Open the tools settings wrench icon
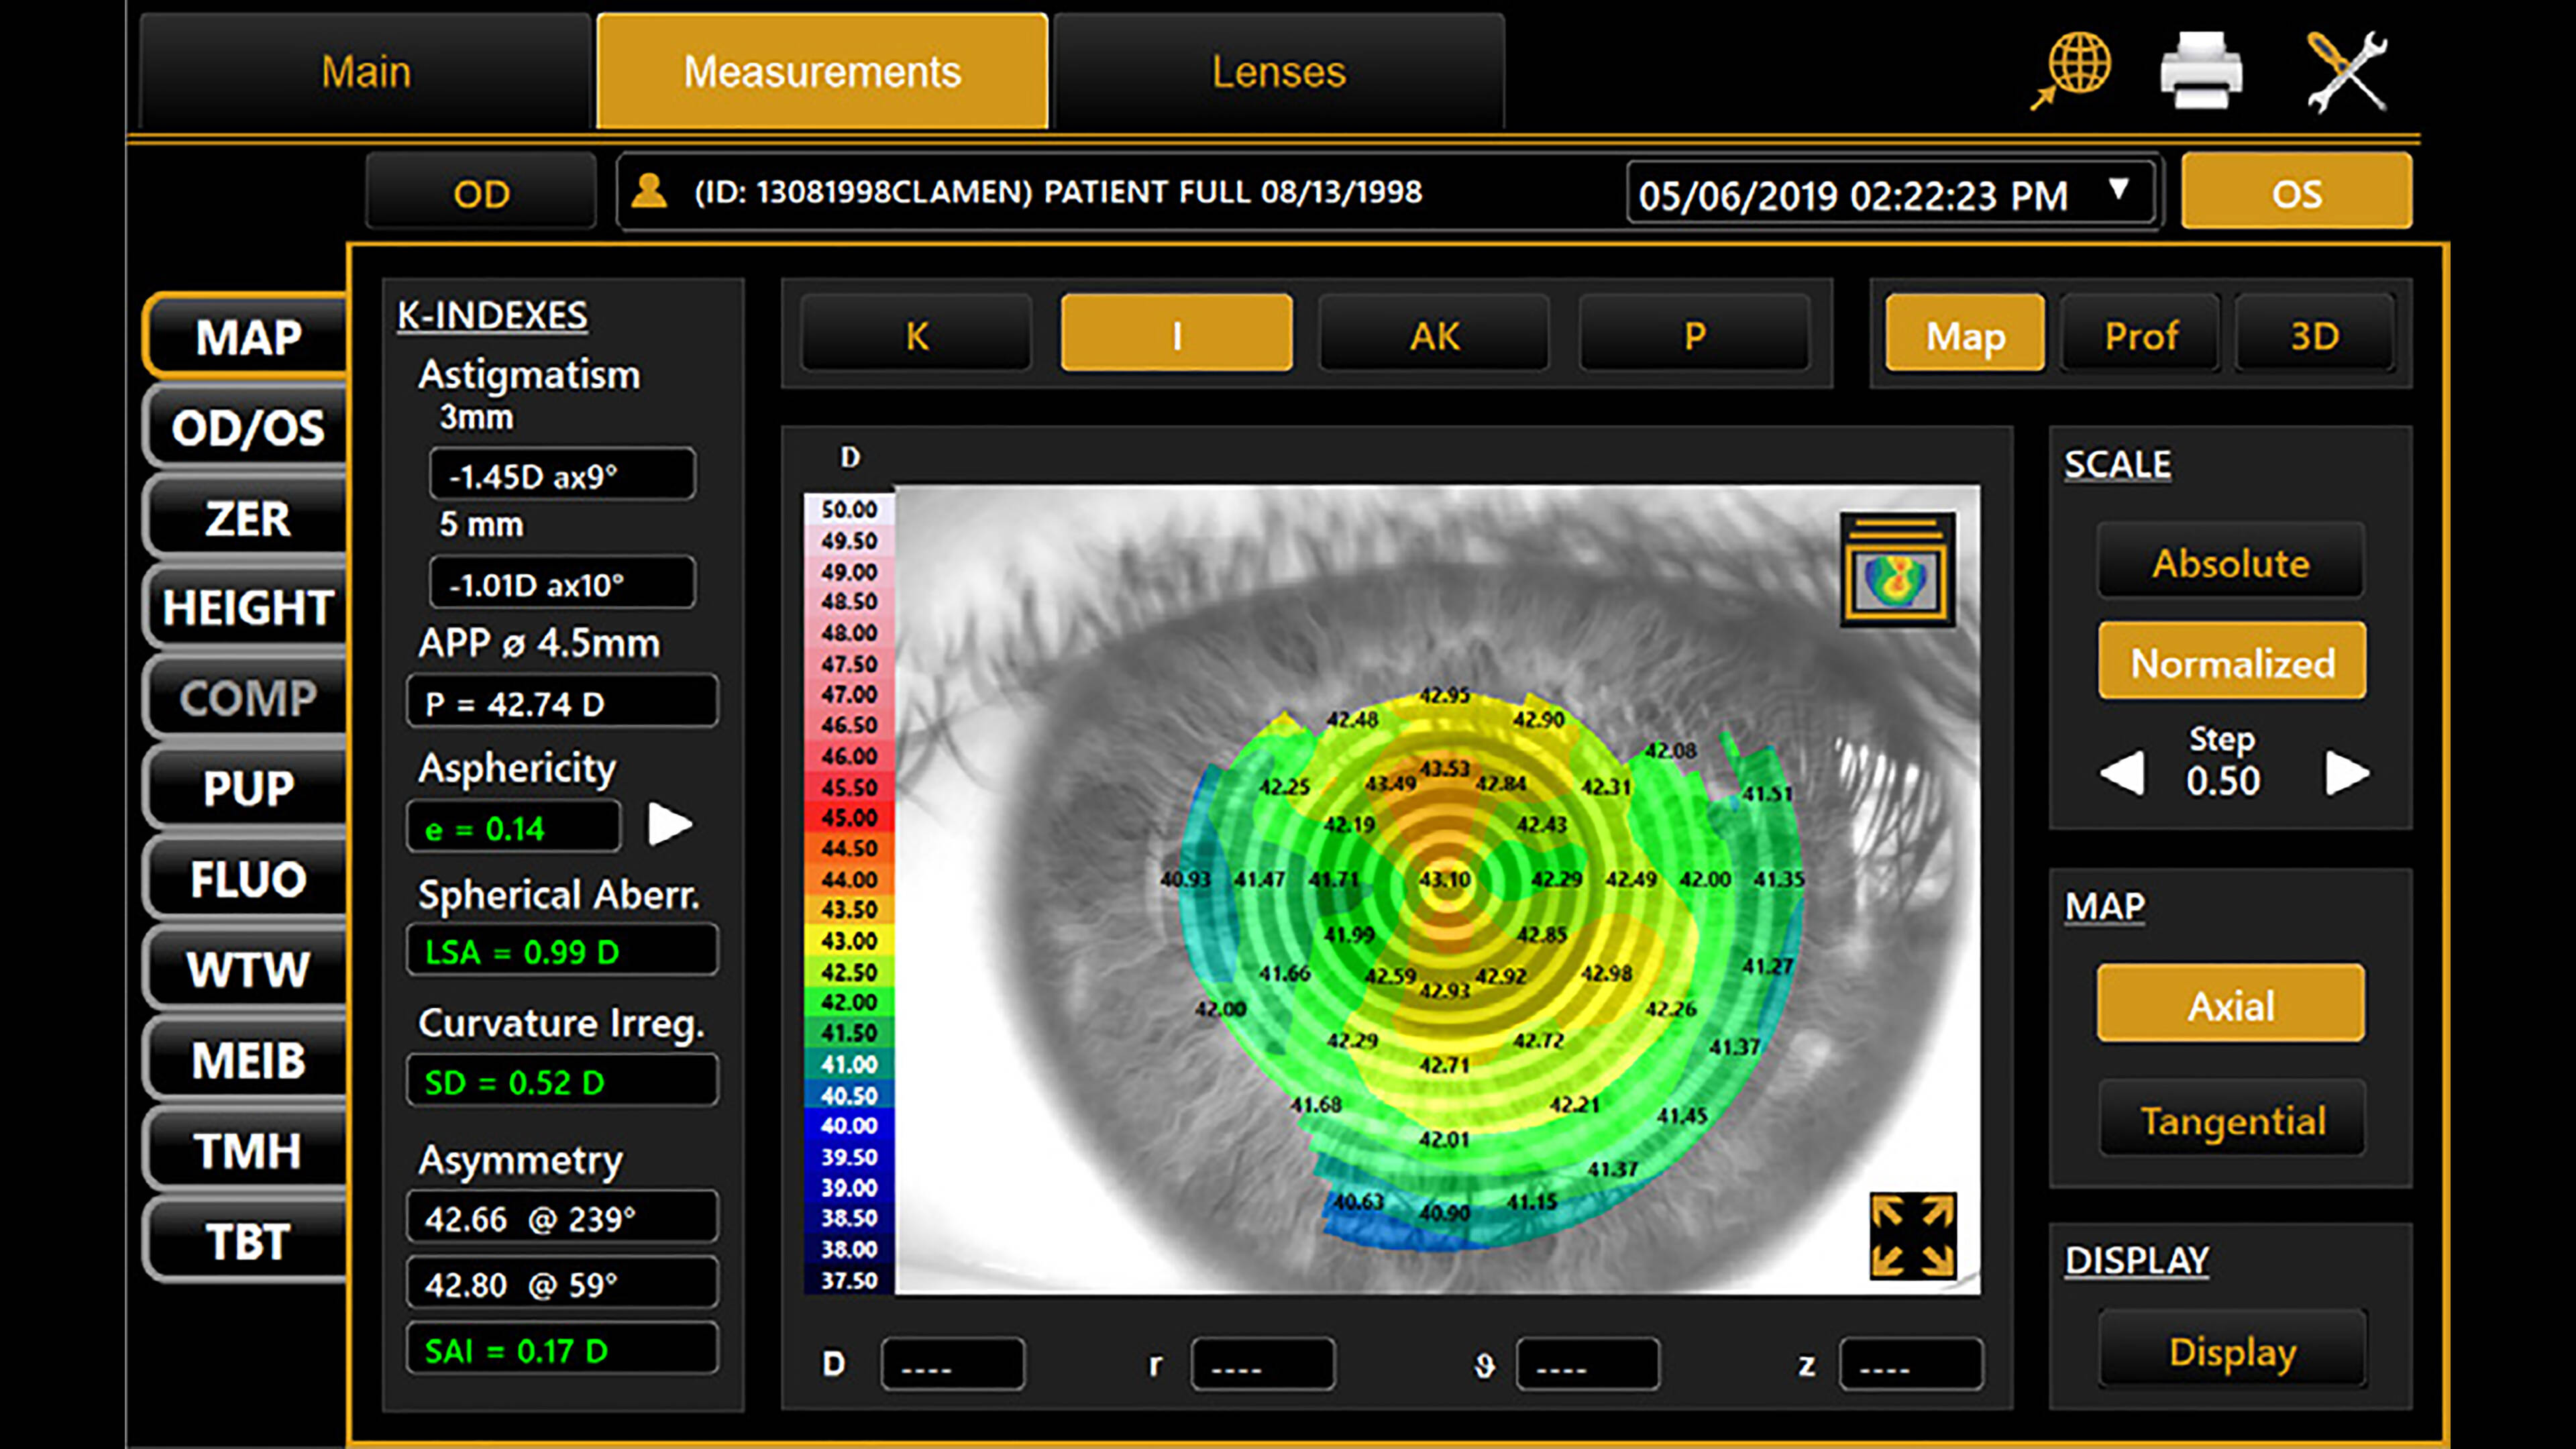The image size is (2576, 1449). point(2347,71)
